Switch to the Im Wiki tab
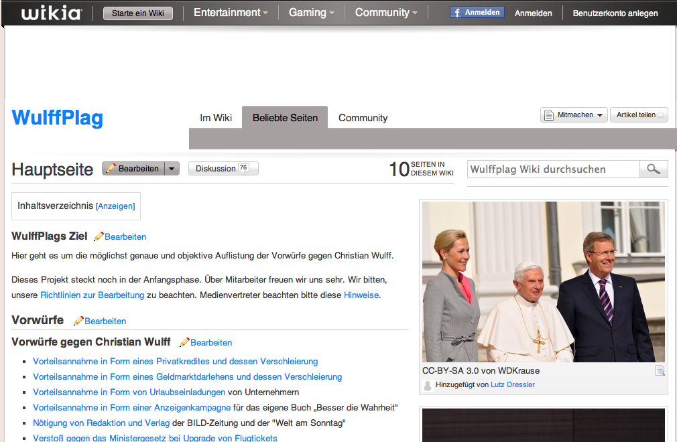This screenshot has width=677, height=442. coord(216,118)
